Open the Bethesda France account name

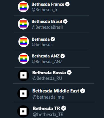48,4
